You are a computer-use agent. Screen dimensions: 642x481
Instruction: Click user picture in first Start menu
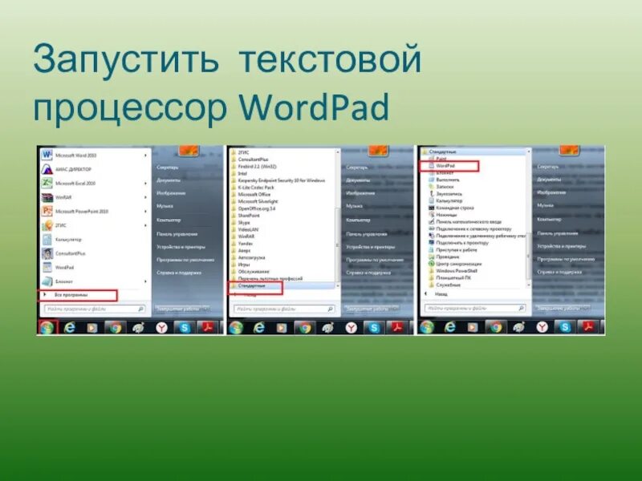(189, 151)
